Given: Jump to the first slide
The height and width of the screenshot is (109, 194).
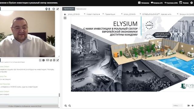Looking at the screenshot, I should pyautogui.click(x=189, y=106).
